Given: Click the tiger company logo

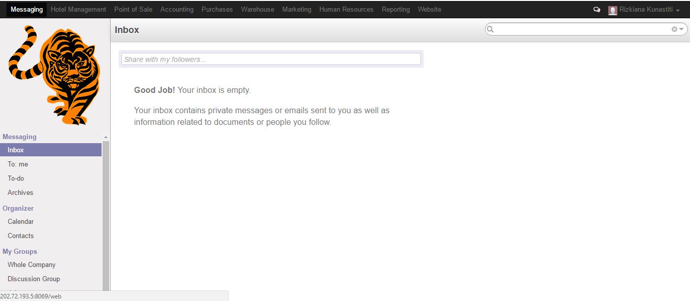Looking at the screenshot, I should (x=55, y=75).
